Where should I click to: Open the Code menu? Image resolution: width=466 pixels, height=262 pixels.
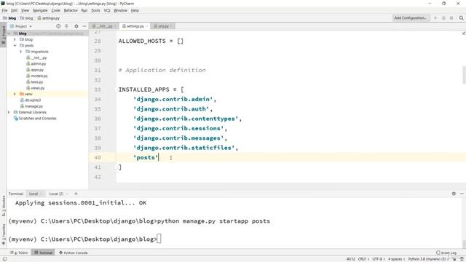55,10
